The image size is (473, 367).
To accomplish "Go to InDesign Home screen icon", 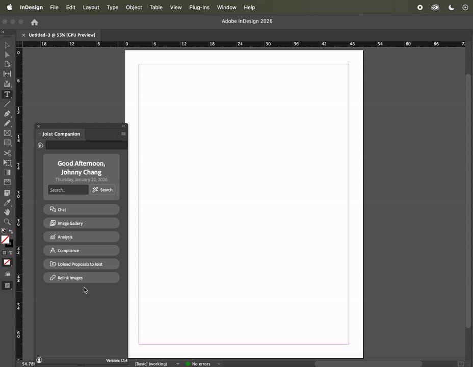I will [34, 22].
